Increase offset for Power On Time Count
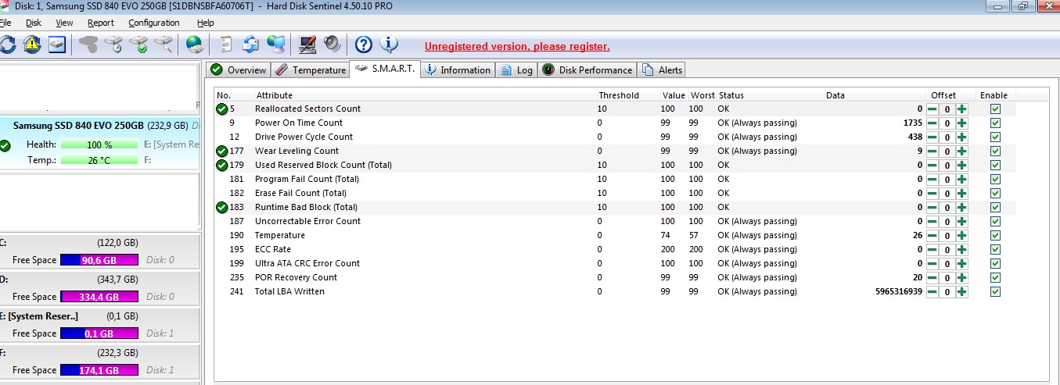This screenshot has height=385, width=1060. (961, 123)
